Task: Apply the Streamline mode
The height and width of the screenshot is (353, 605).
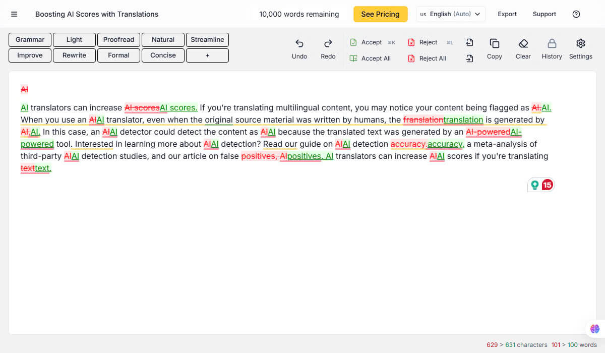Action: click(208, 40)
